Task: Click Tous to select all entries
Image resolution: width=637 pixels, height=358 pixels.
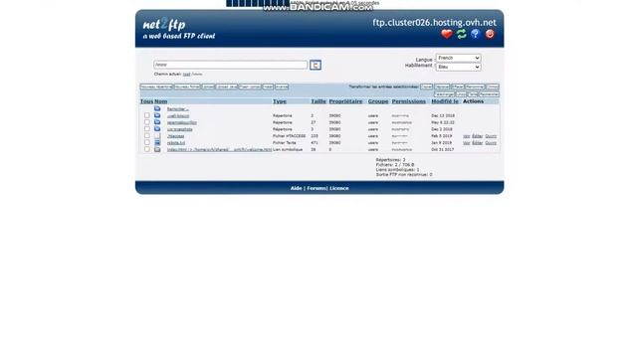Action: click(x=146, y=101)
